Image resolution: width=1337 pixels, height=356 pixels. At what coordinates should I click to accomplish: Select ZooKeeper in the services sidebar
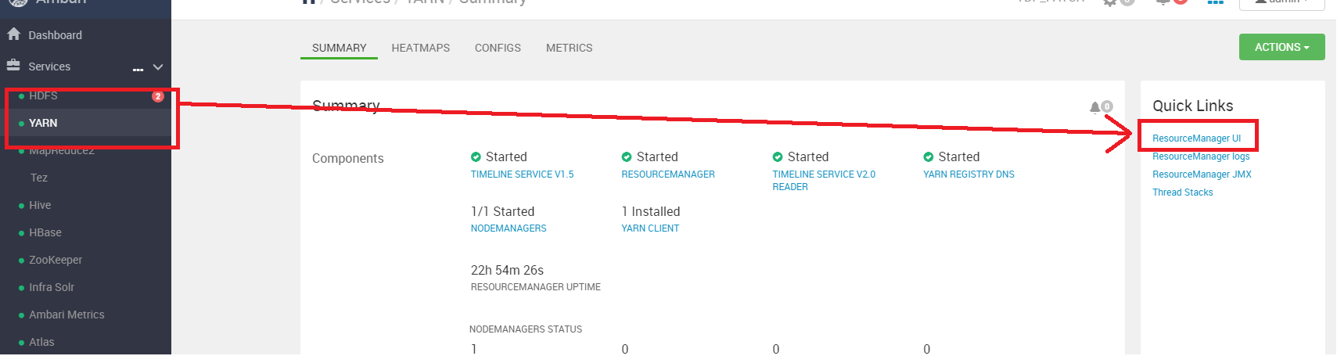click(56, 260)
